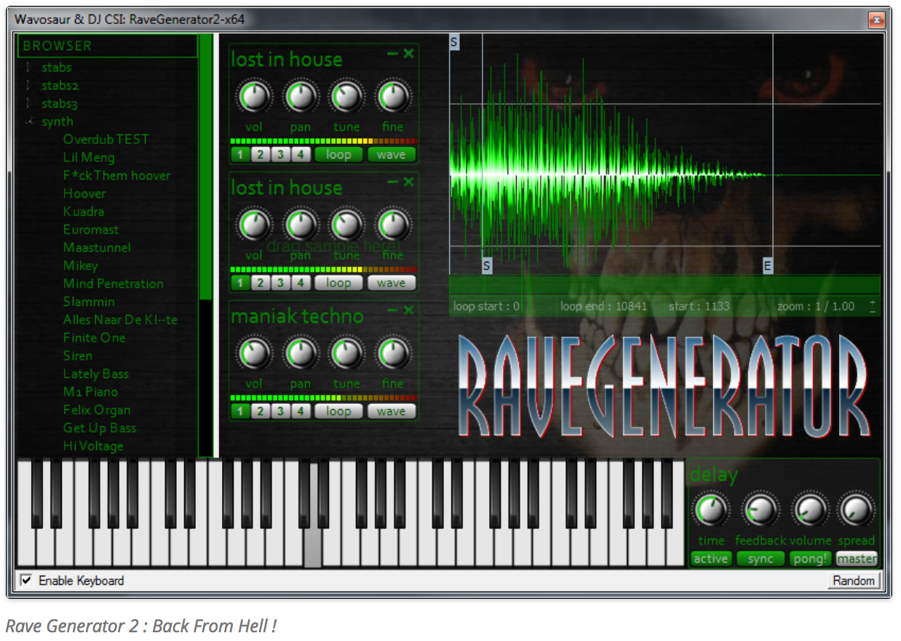The width and height of the screenshot is (901, 641).
Task: Click the tune knob on first lost in house slot
Action: 346,97
